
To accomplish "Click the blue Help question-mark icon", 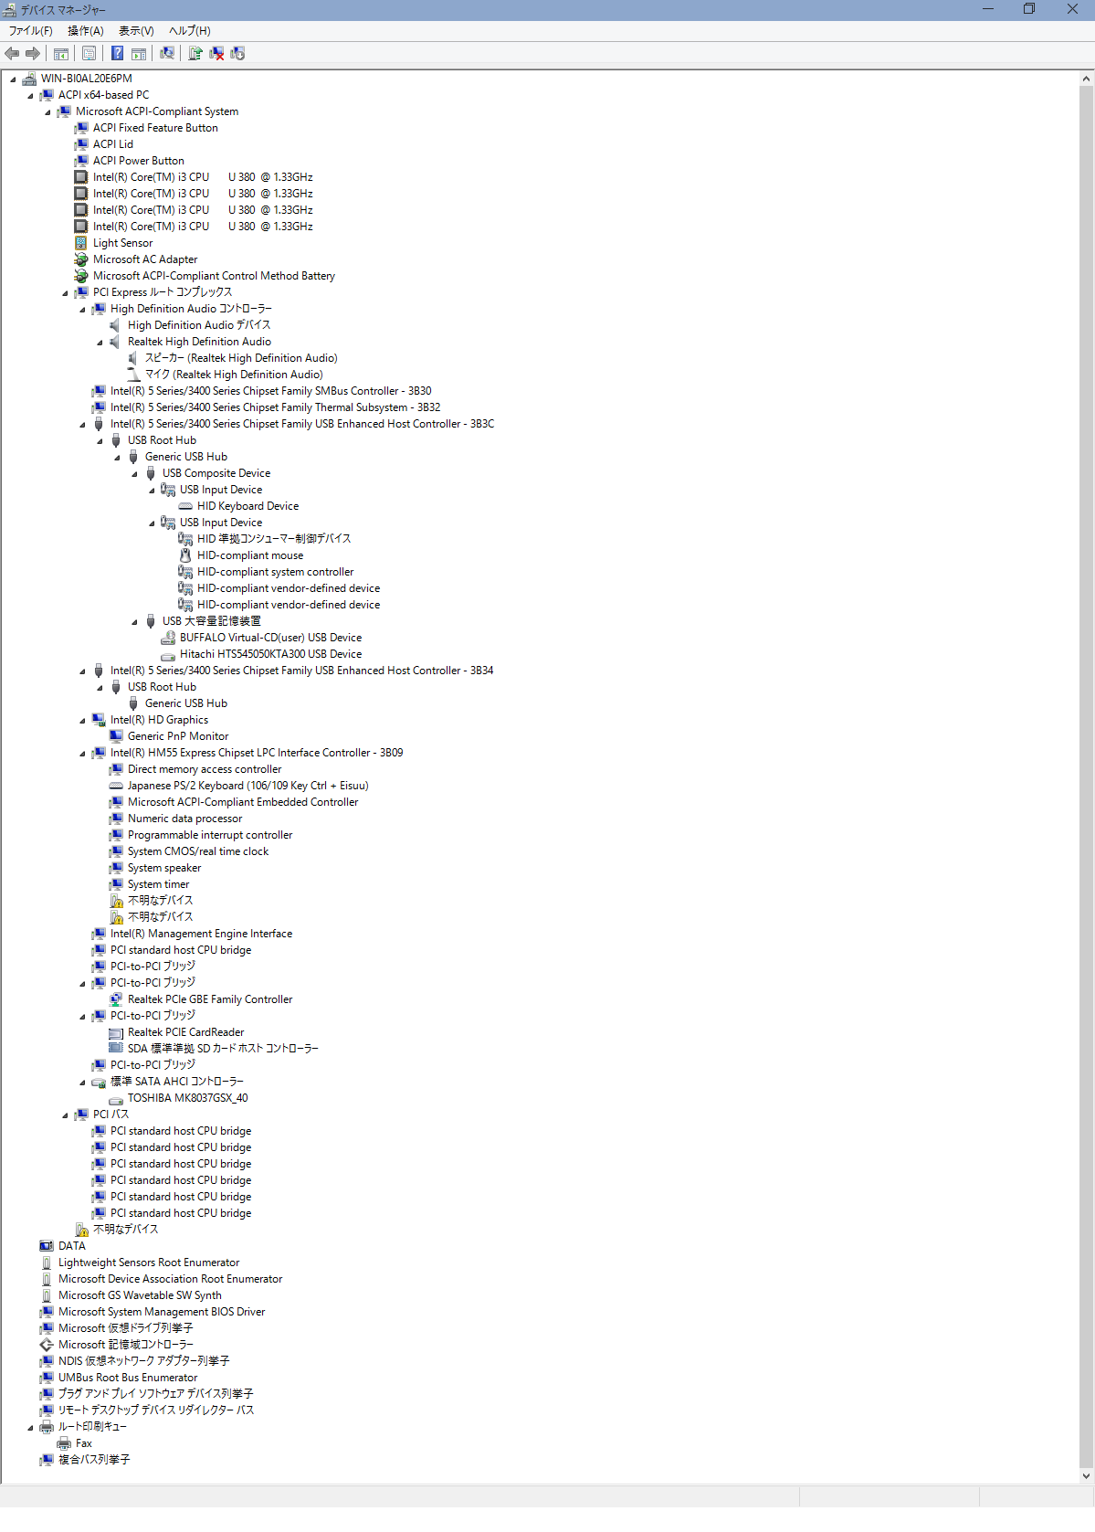I will (x=117, y=54).
